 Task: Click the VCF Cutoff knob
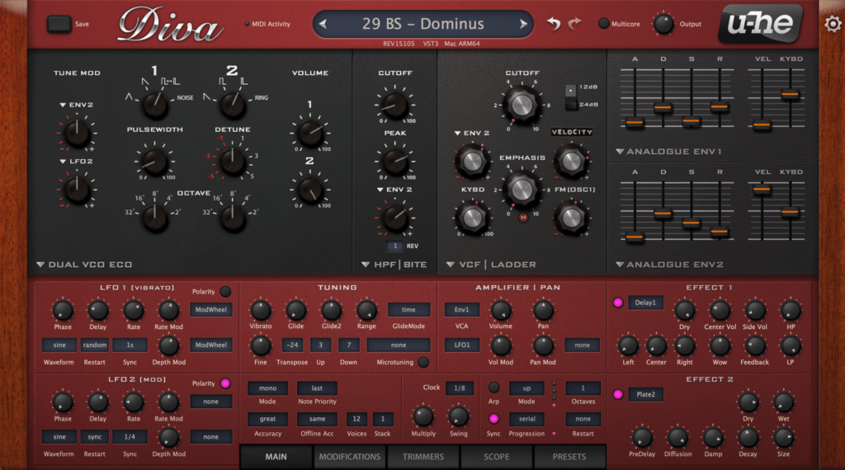click(522, 105)
